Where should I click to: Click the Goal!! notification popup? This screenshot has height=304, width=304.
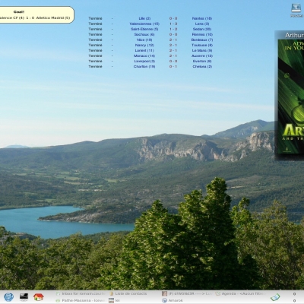click(x=36, y=15)
